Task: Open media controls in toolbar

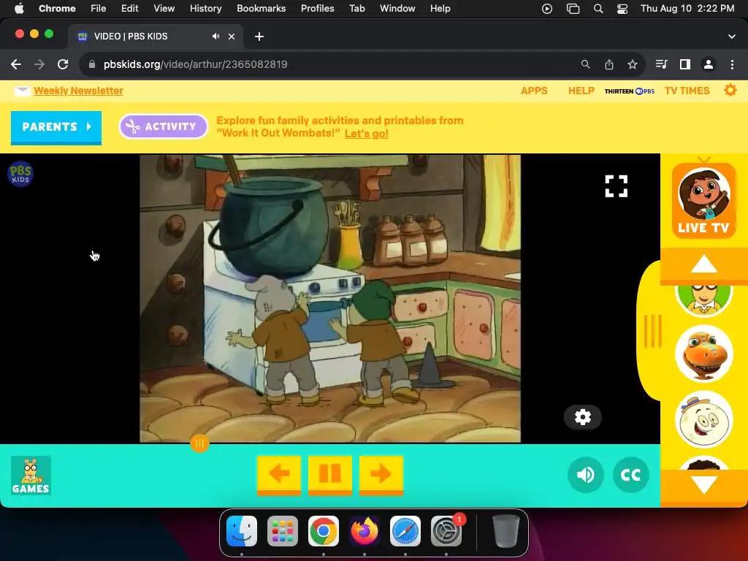Action: [x=661, y=64]
